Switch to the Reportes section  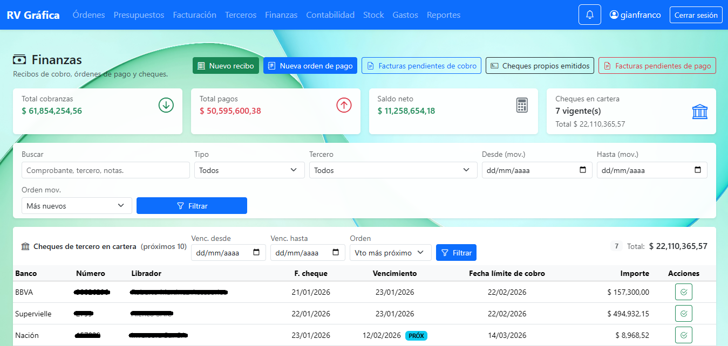[x=444, y=15]
